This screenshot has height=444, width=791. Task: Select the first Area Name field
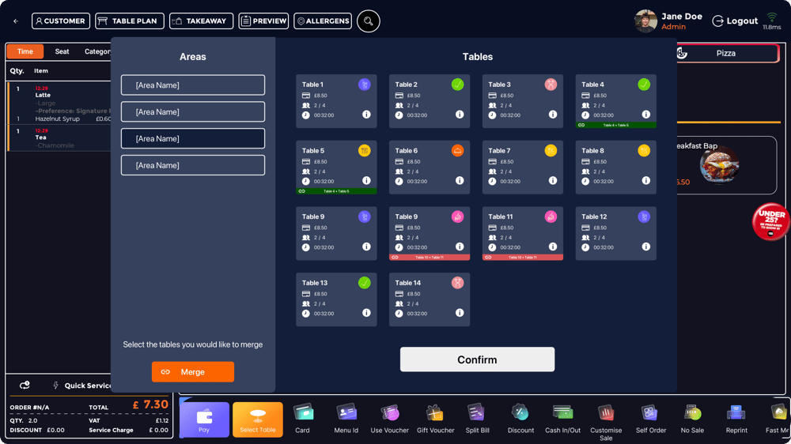(193, 85)
